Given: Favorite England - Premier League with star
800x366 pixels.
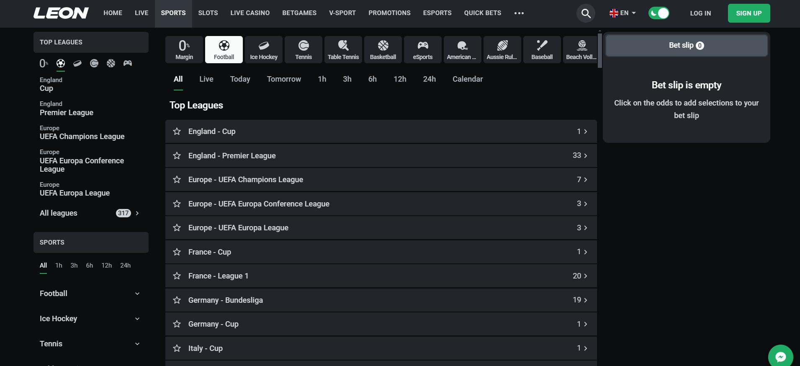Looking at the screenshot, I should tap(177, 155).
